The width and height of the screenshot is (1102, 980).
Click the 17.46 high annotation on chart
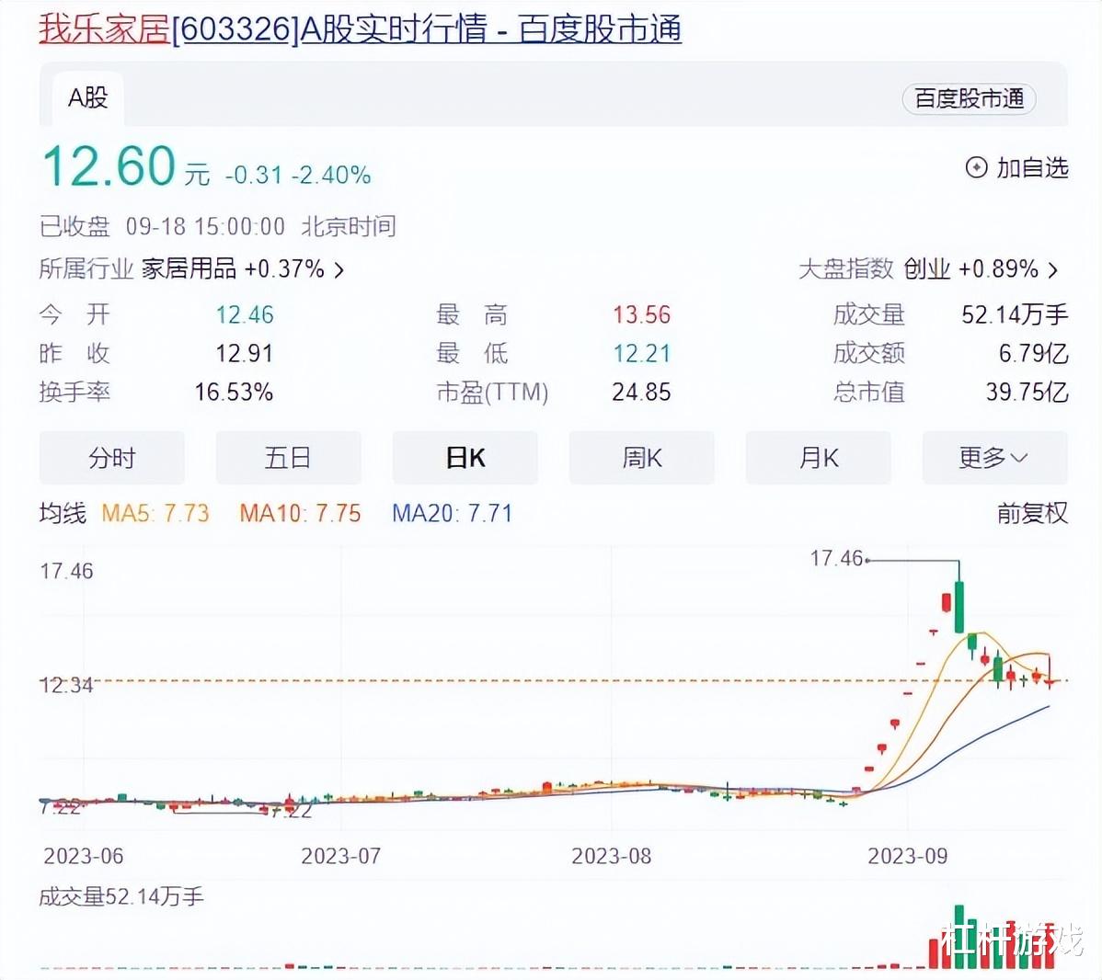(x=836, y=559)
